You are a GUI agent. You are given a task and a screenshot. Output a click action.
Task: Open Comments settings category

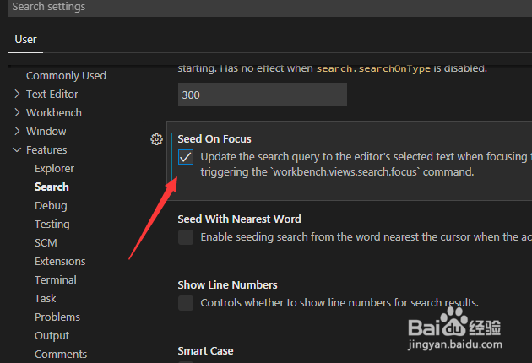[x=61, y=355]
